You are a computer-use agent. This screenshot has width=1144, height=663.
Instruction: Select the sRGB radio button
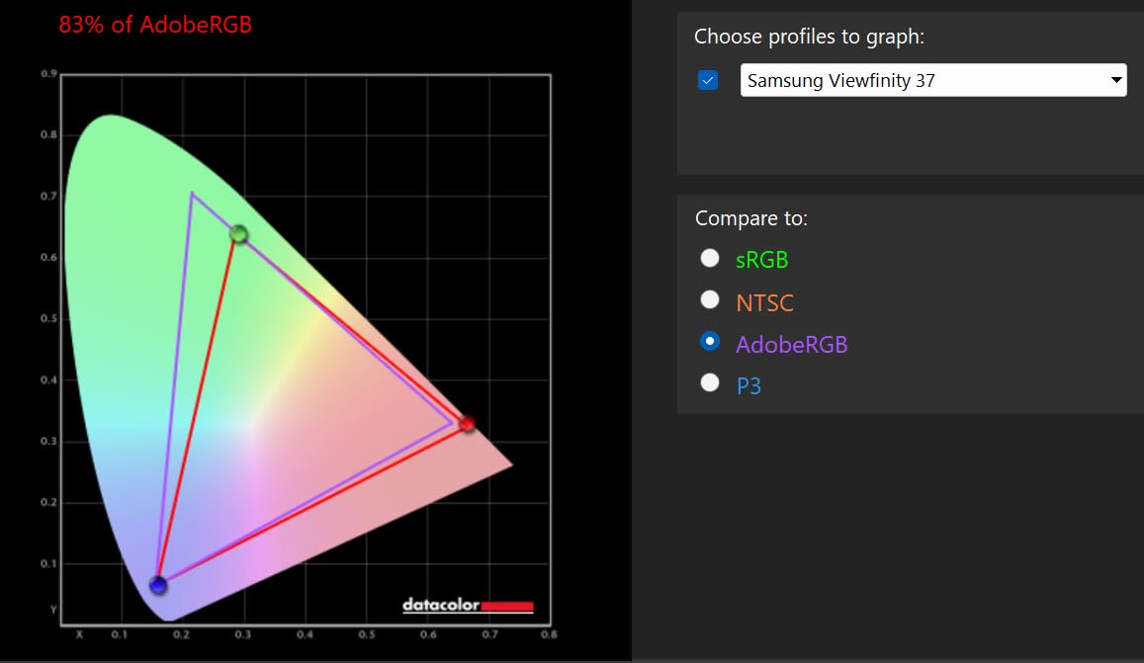tap(709, 259)
